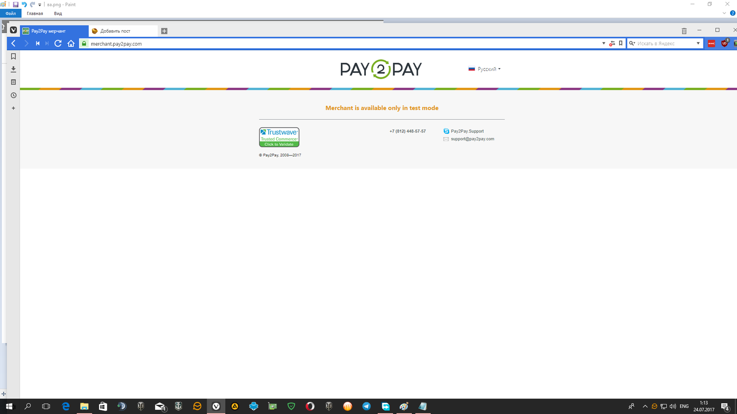This screenshot has width=737, height=414.
Task: Open the address bar history dropdown arrow
Action: coord(603,43)
